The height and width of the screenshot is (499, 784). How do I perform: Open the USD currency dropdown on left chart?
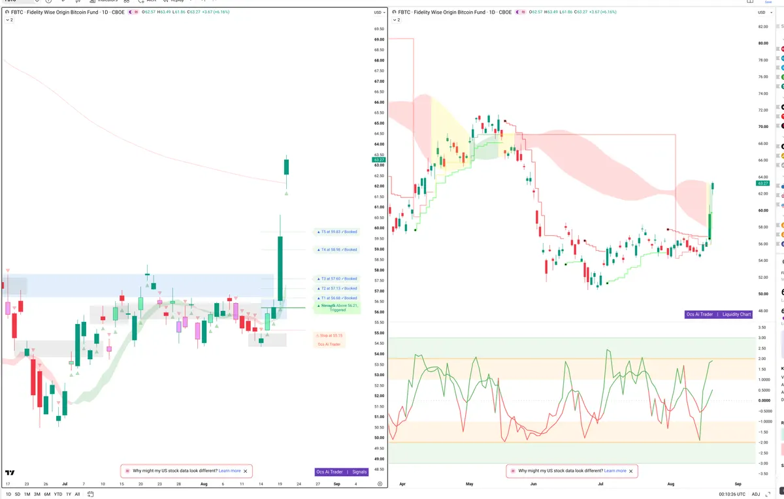coord(379,12)
